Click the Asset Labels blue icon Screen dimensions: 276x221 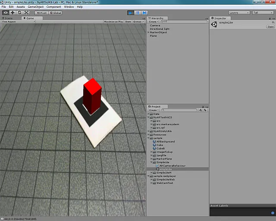pos(273,213)
